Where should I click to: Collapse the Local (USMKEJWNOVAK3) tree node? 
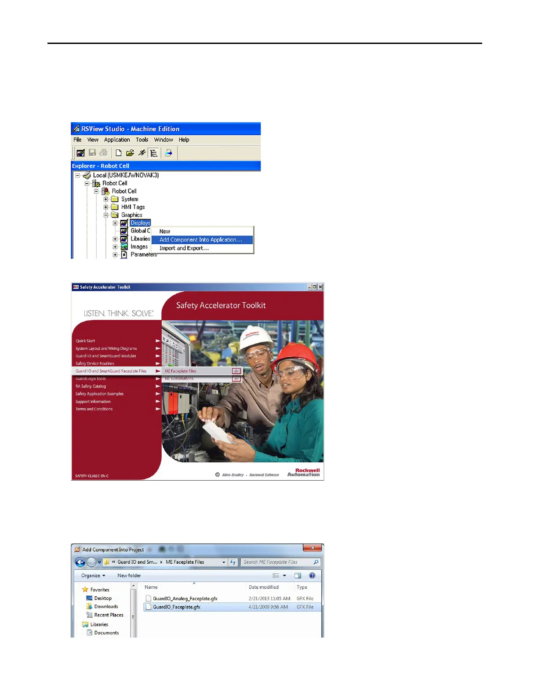pos(77,175)
